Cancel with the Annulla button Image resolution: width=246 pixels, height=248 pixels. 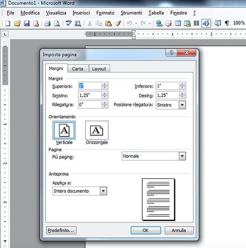[x=179, y=230]
